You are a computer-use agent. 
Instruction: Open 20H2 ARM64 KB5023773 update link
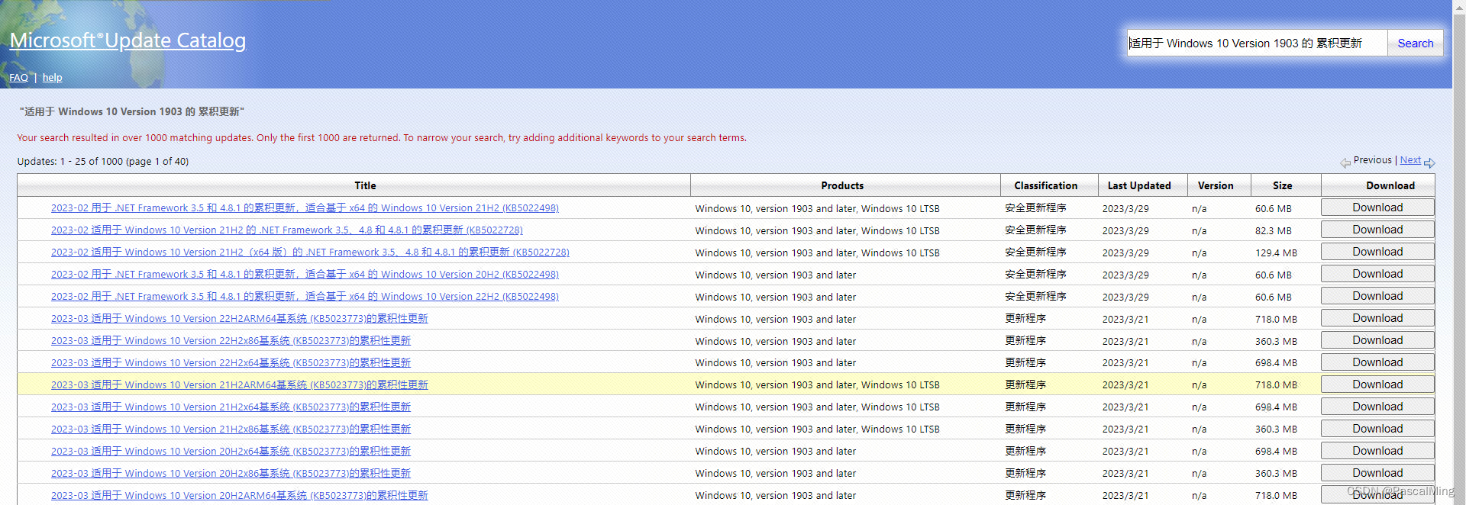click(239, 496)
